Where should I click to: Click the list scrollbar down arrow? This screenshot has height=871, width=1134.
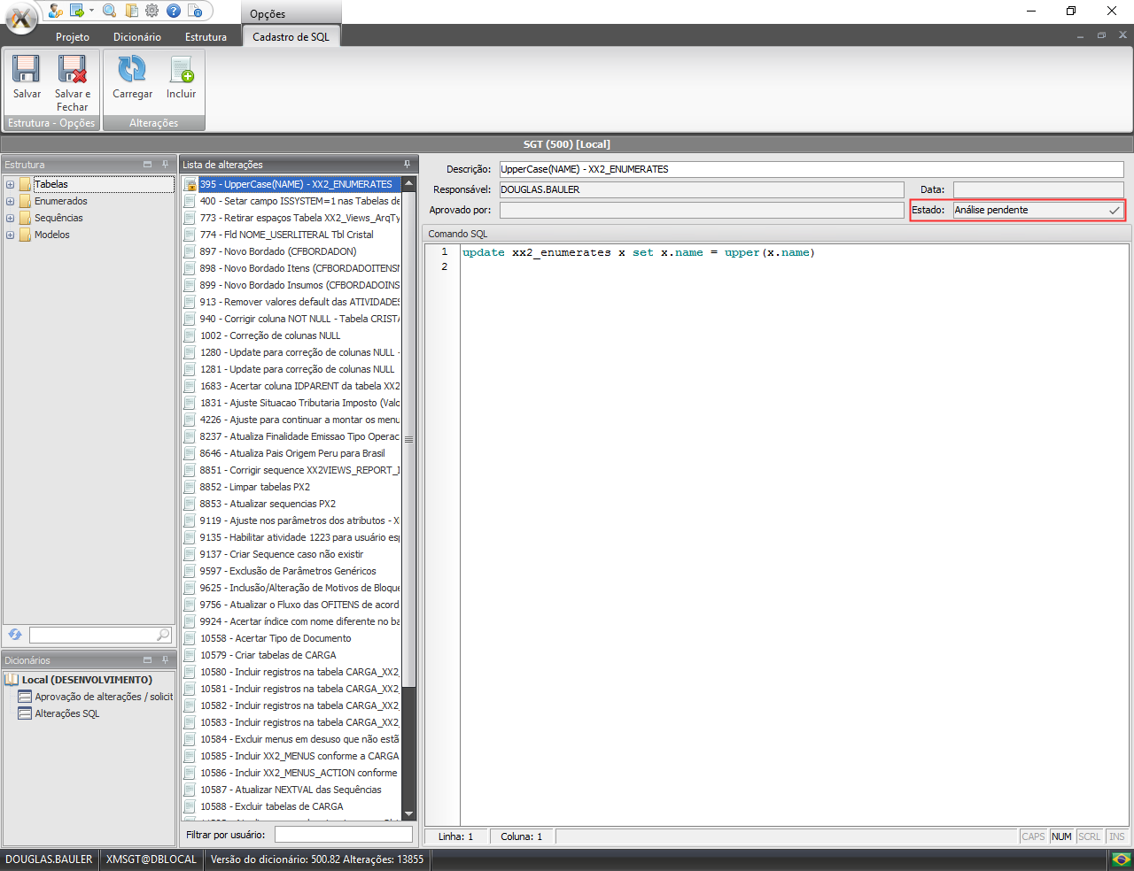coord(408,813)
